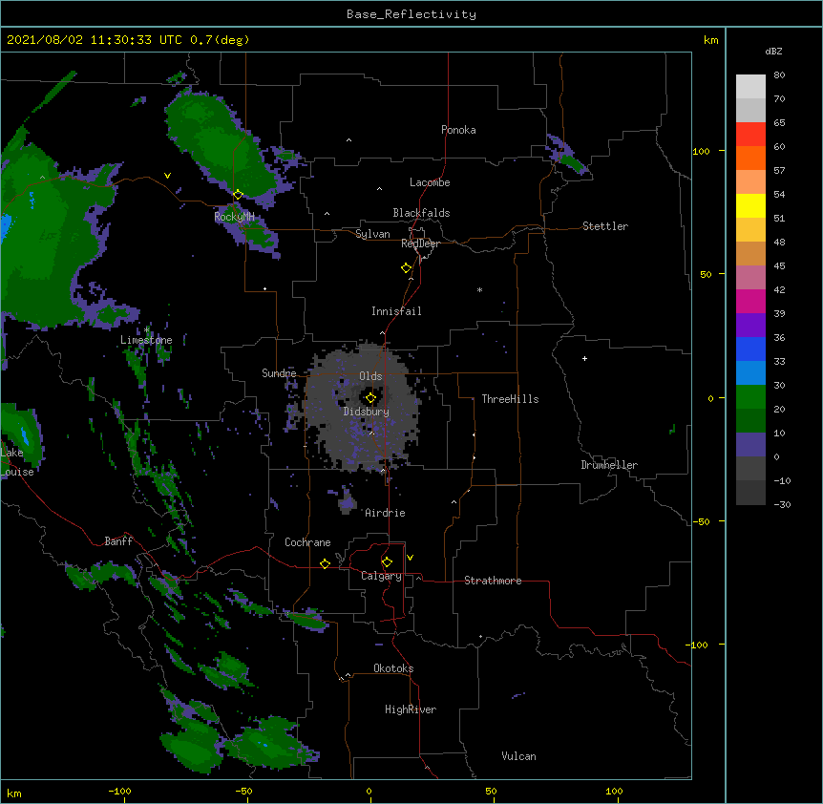Viewport: 823px width, 804px height.
Task: Click the yellow diamond marker below Cochrane
Action: [325, 563]
